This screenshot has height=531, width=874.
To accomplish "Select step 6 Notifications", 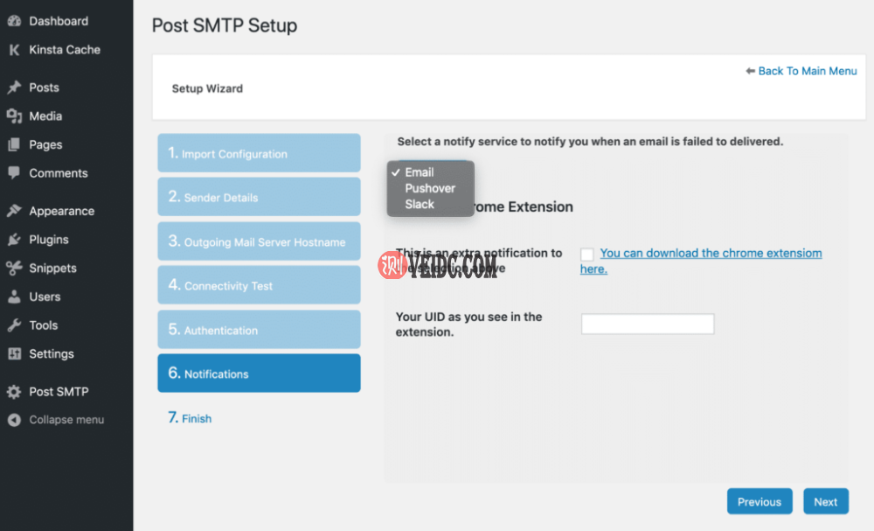I will [x=260, y=374].
